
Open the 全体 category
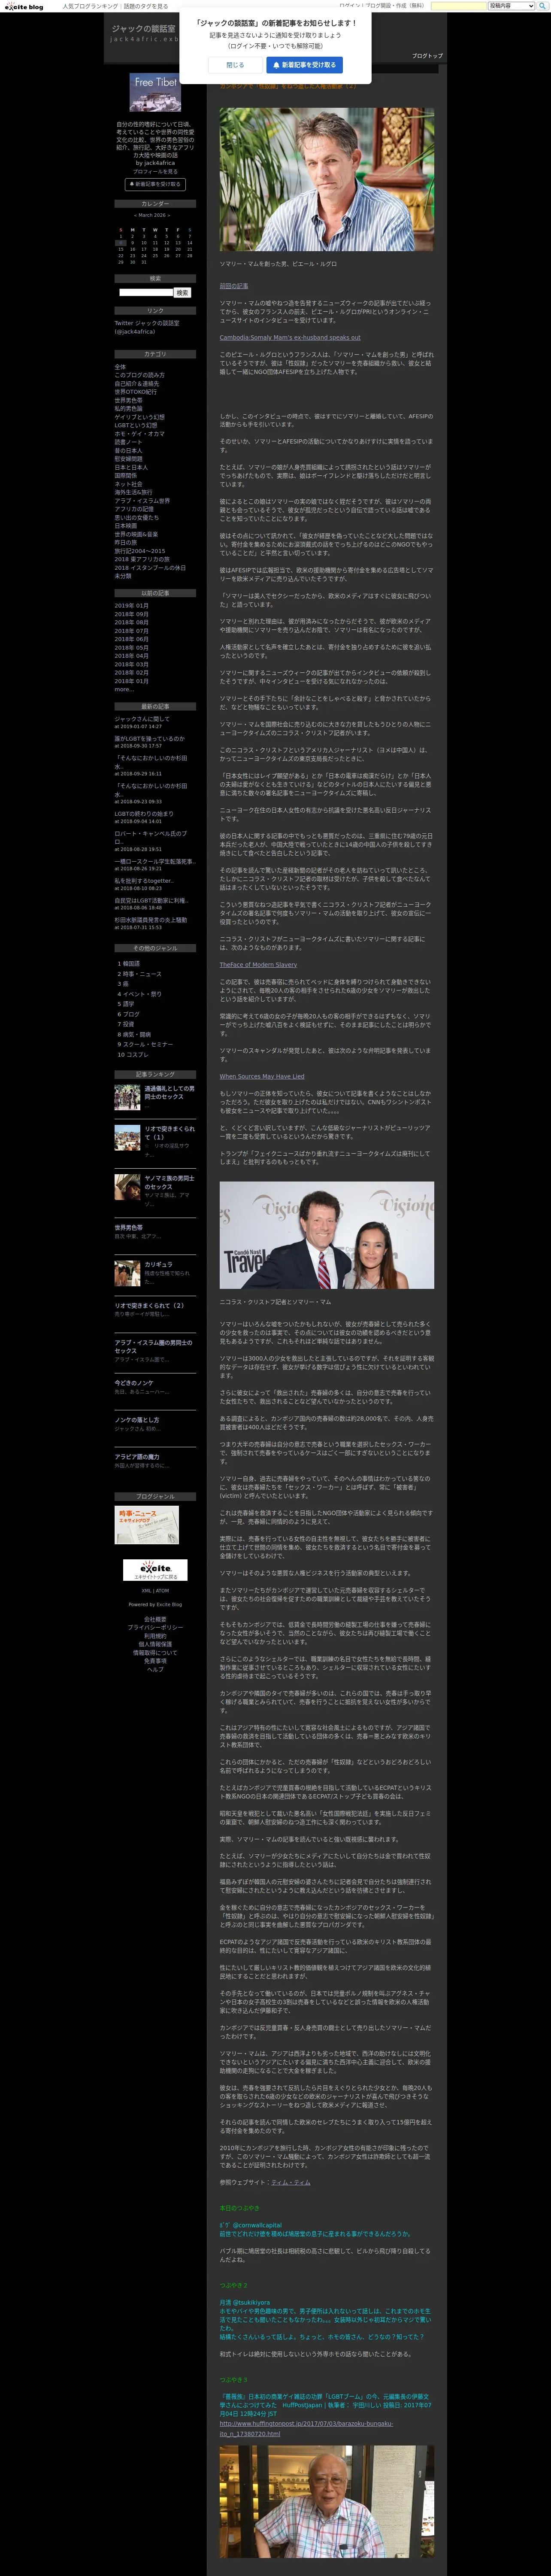(120, 367)
